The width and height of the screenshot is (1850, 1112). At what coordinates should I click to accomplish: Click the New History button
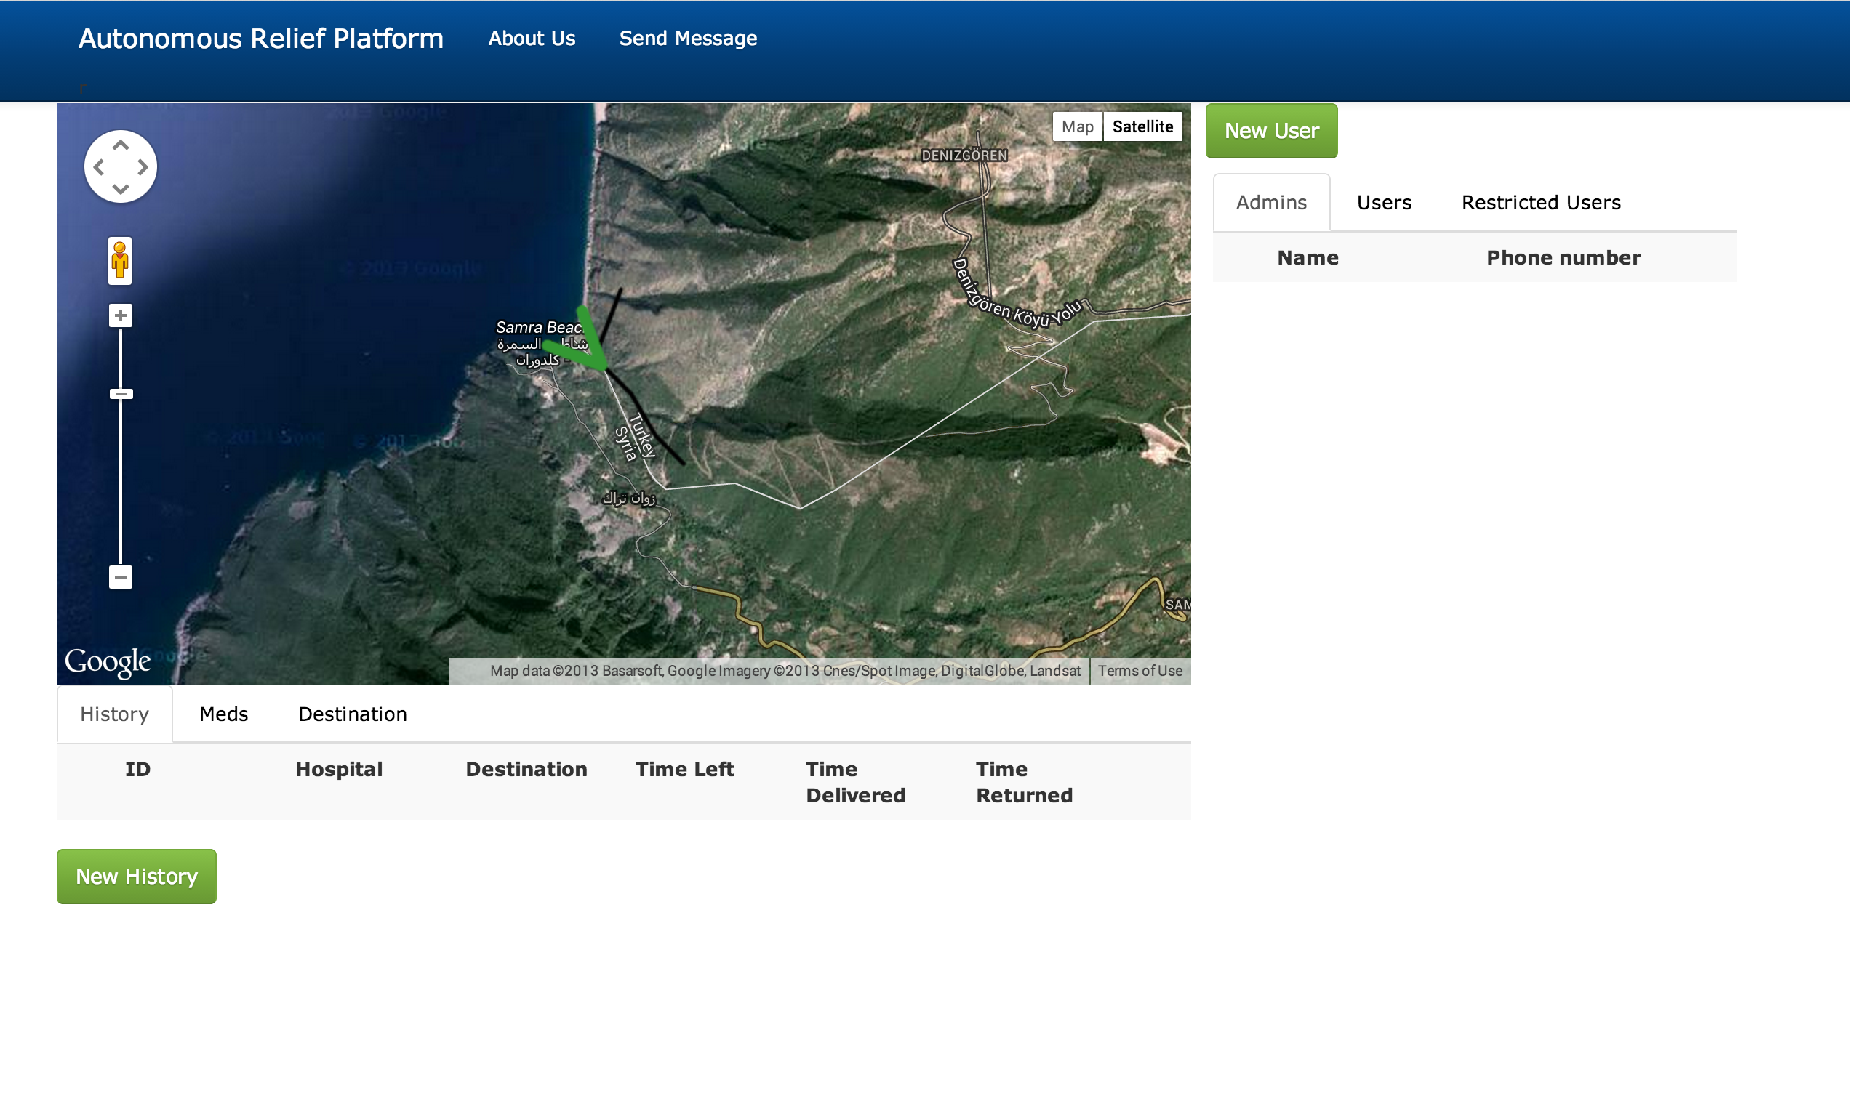(137, 876)
